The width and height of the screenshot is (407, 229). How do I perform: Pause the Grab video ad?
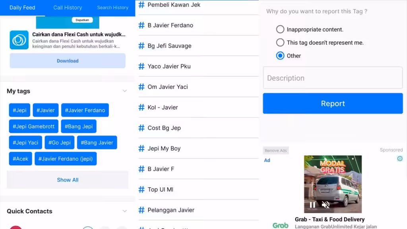tap(312, 205)
